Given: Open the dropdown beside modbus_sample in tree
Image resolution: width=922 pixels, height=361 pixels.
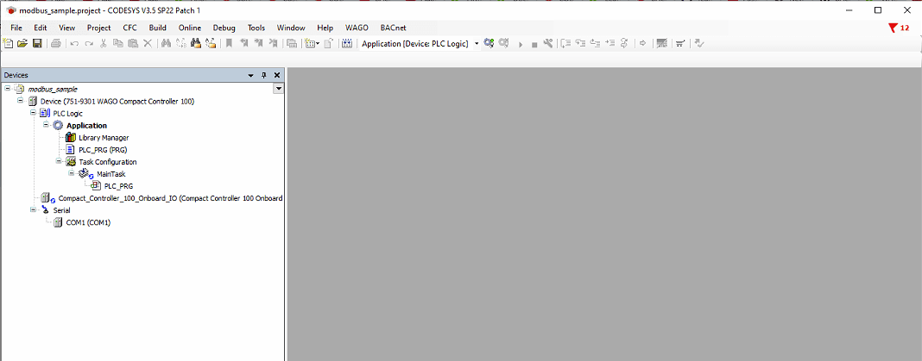Looking at the screenshot, I should 279,89.
